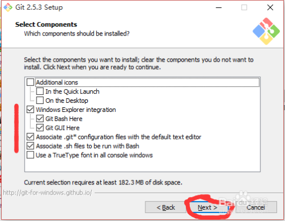The width and height of the screenshot is (285, 221).
Task: Click the Select Components heading
Action: (46, 25)
